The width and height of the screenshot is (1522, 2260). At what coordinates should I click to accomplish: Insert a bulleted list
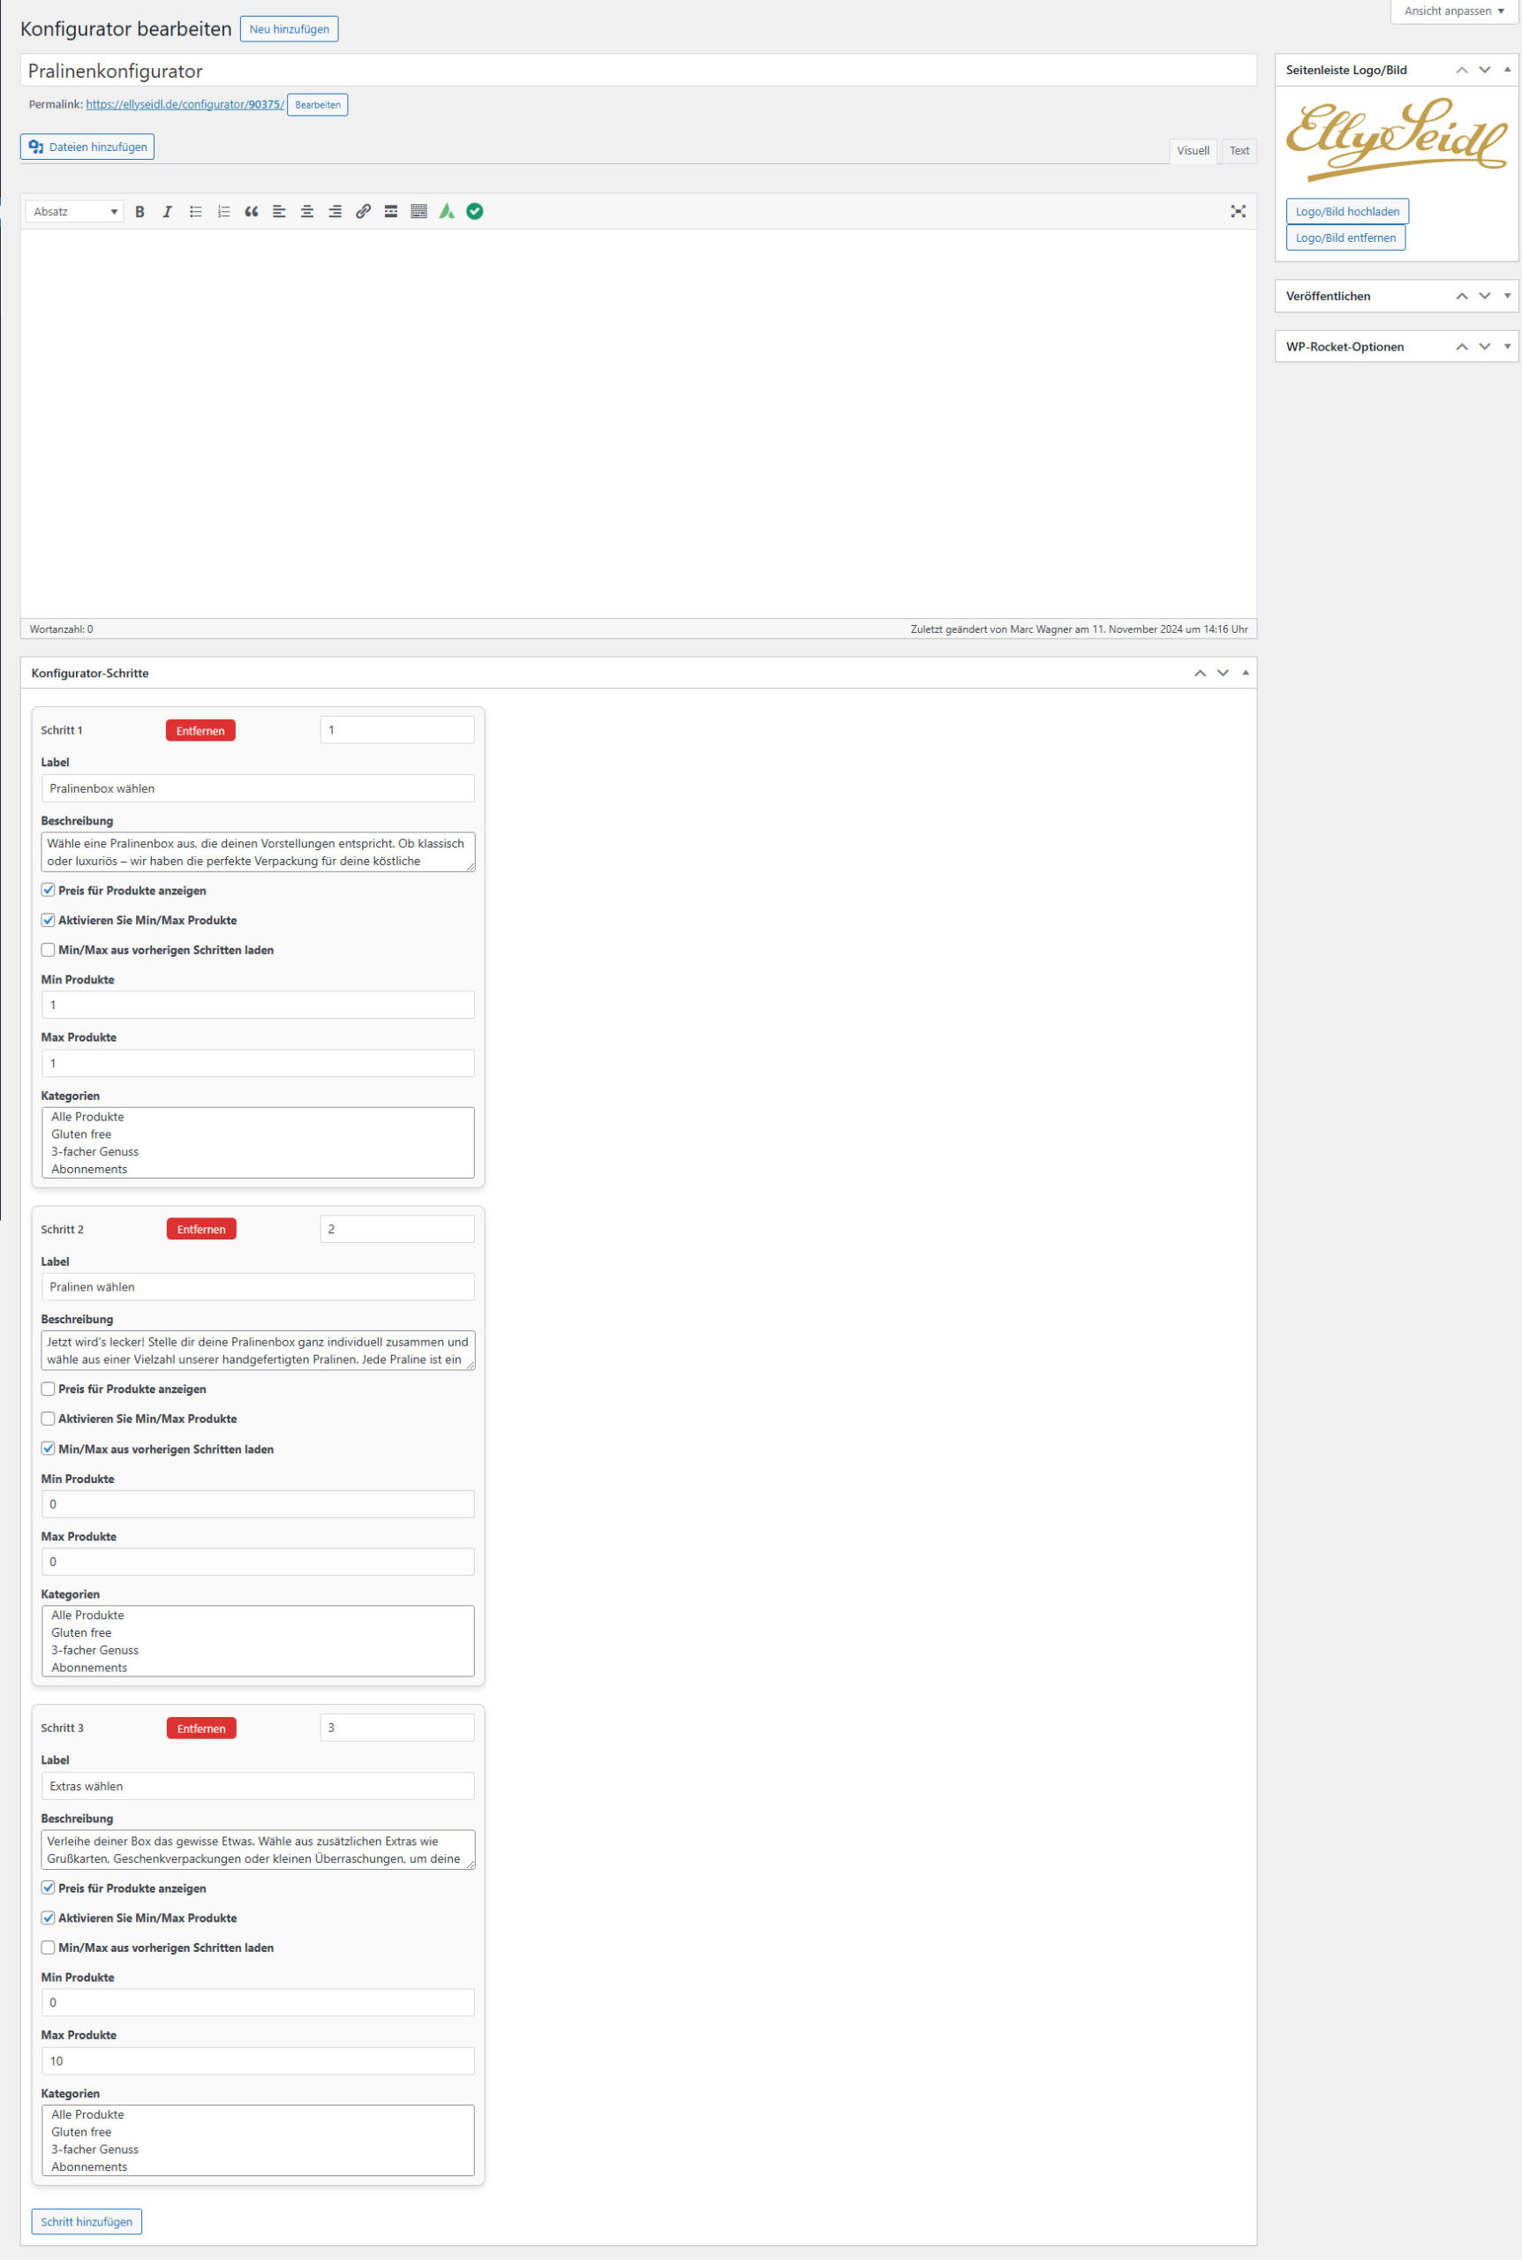click(195, 212)
